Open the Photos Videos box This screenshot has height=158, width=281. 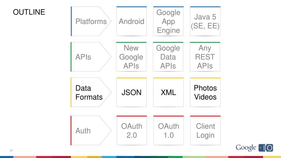click(205, 92)
